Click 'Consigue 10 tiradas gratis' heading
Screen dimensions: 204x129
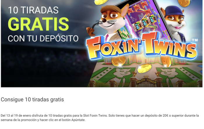(32, 99)
